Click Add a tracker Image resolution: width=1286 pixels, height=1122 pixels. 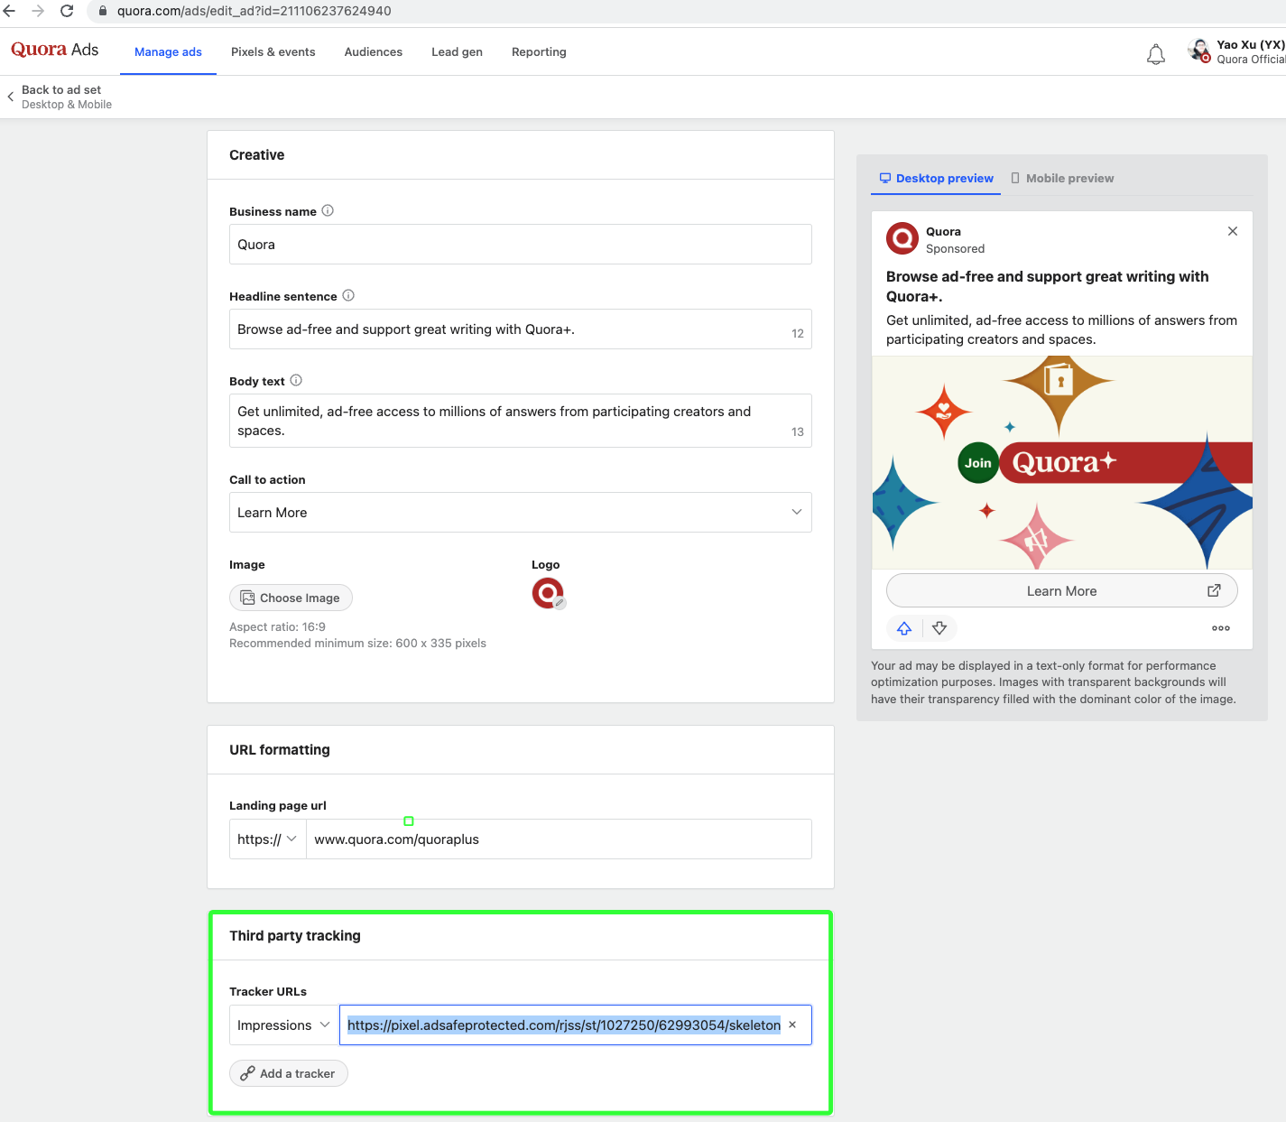(288, 1073)
